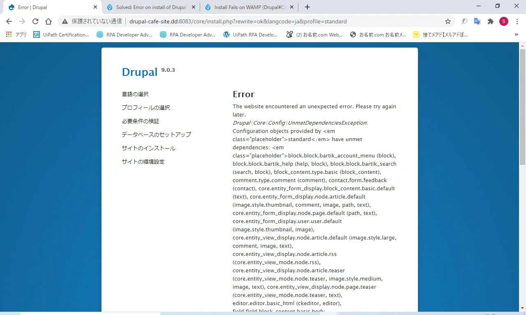Click the サイトのインストール step
The width and height of the screenshot is (526, 315).
tap(148, 148)
